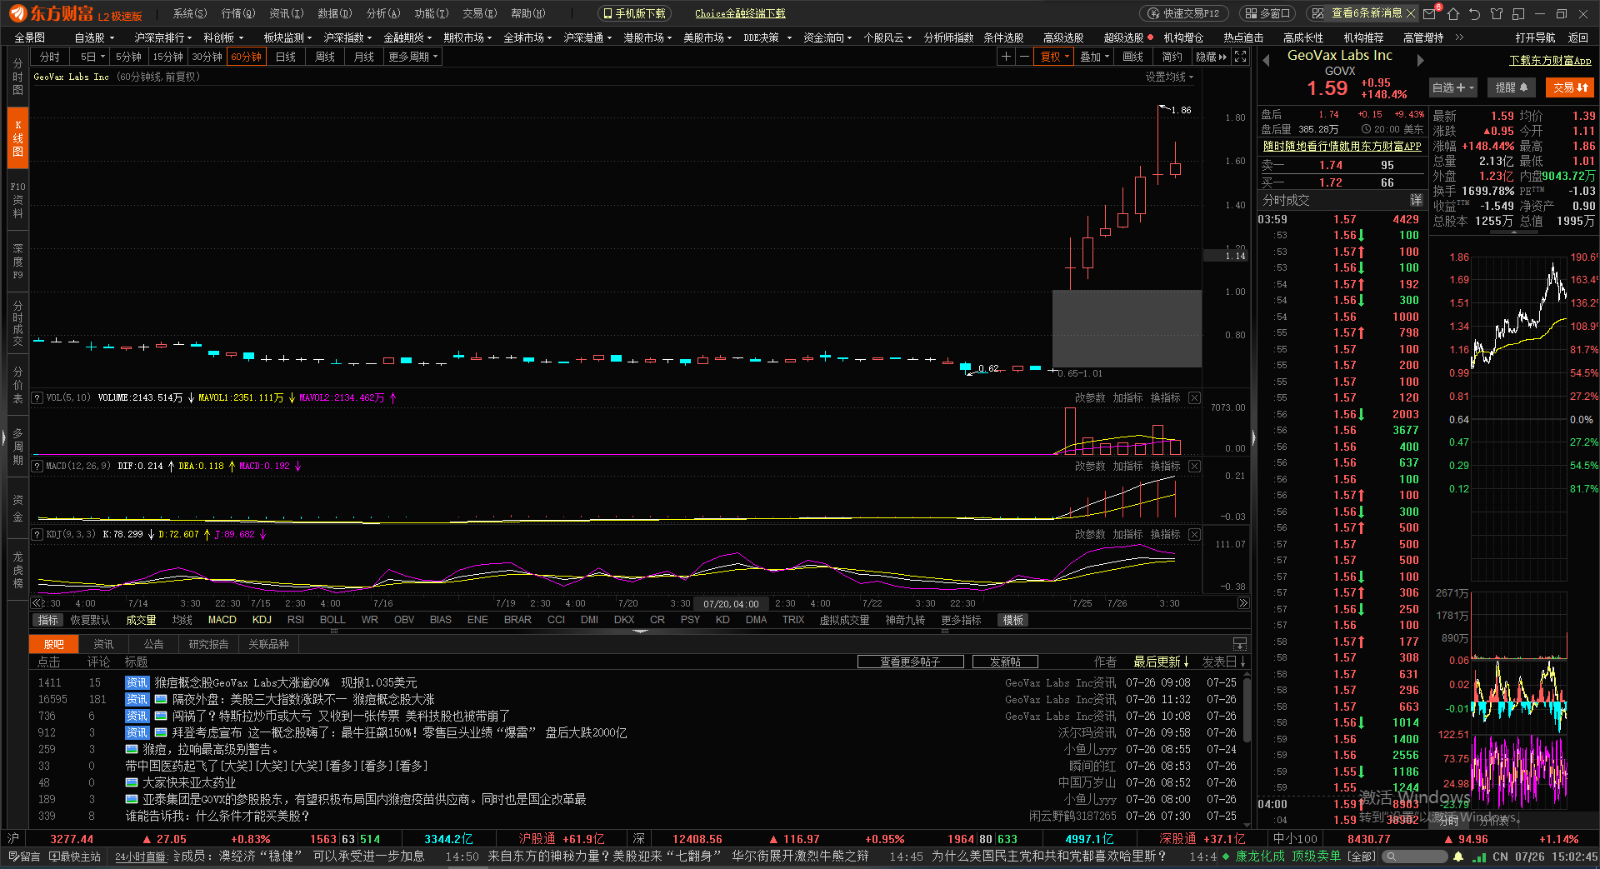Open the 系统(S) menu
The height and width of the screenshot is (869, 1600).
[x=189, y=13]
